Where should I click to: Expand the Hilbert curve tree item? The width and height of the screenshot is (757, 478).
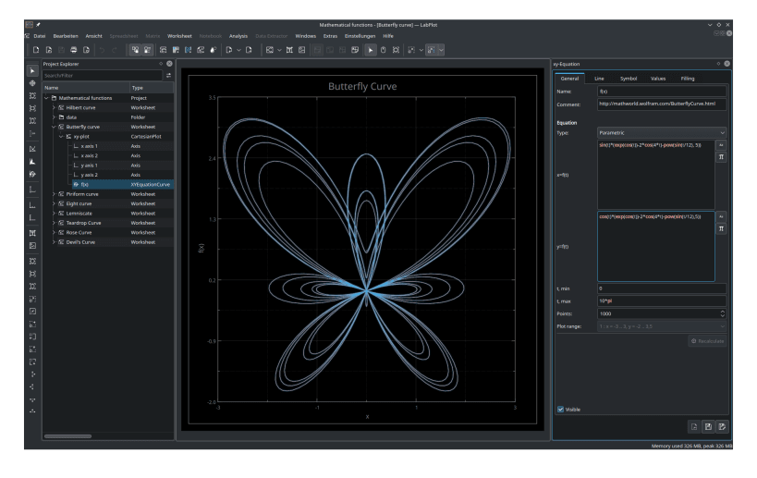pyautogui.click(x=54, y=107)
